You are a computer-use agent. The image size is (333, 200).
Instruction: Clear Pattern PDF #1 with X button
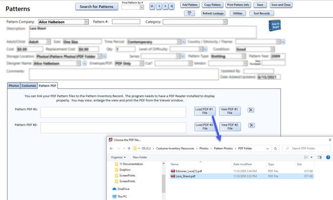pyautogui.click(x=250, y=110)
